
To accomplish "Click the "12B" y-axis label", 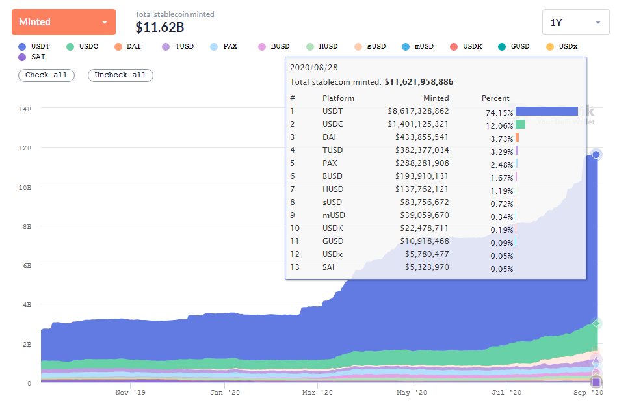I will (25, 148).
